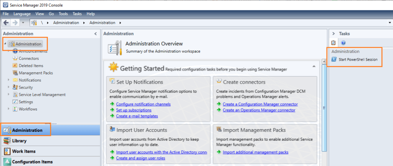Click the Set Up Notifications icon
This screenshot has width=393, height=166.
[112, 81]
